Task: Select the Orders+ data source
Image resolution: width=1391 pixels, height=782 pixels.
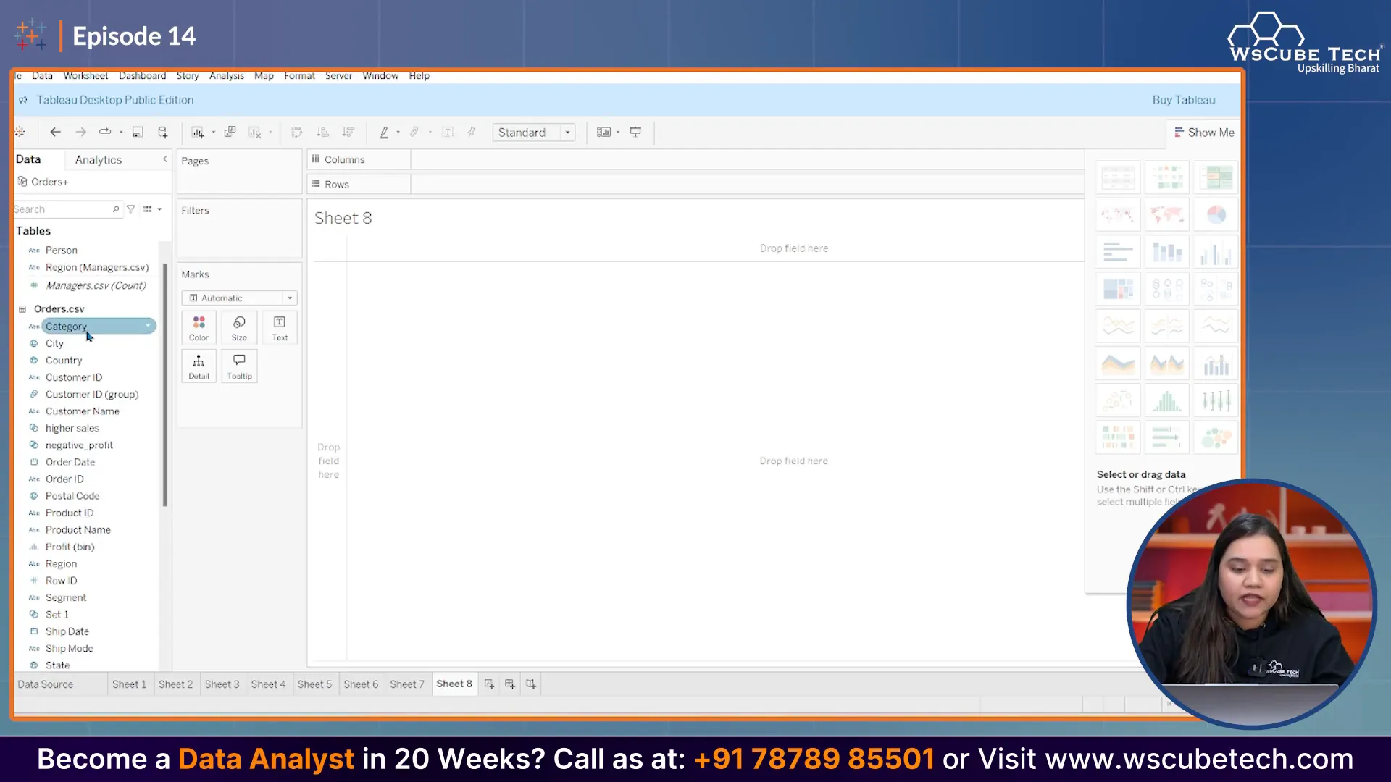Action: click(x=49, y=182)
